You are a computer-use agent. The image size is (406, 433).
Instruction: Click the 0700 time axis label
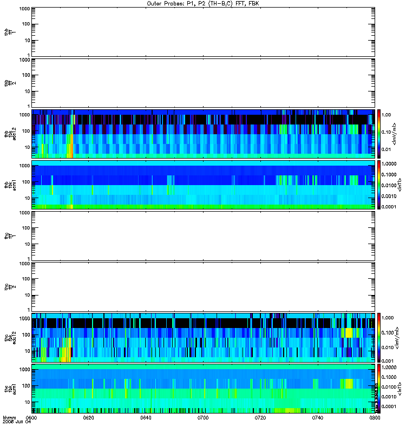click(x=203, y=417)
